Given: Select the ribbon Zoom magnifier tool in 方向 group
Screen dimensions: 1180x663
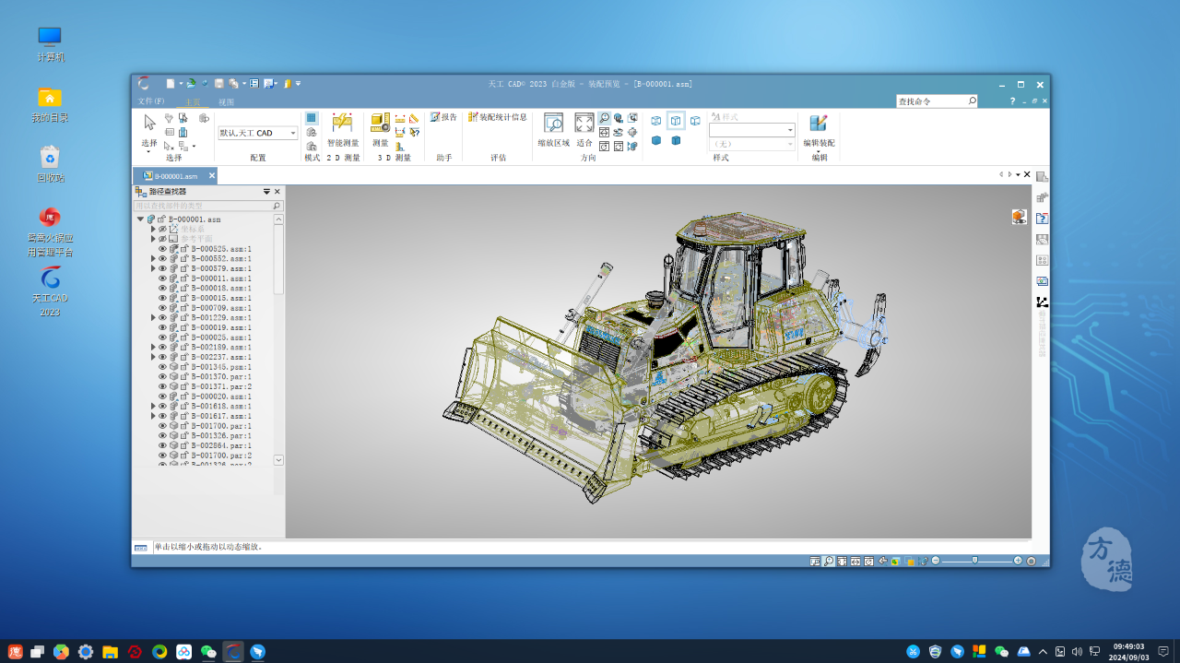Looking at the screenshot, I should pyautogui.click(x=604, y=118).
